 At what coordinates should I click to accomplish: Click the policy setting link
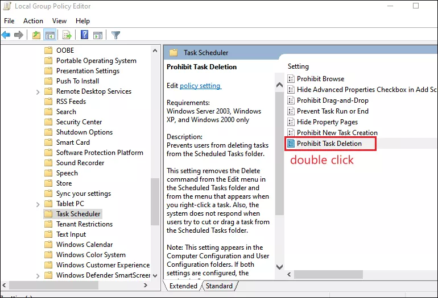click(x=200, y=86)
